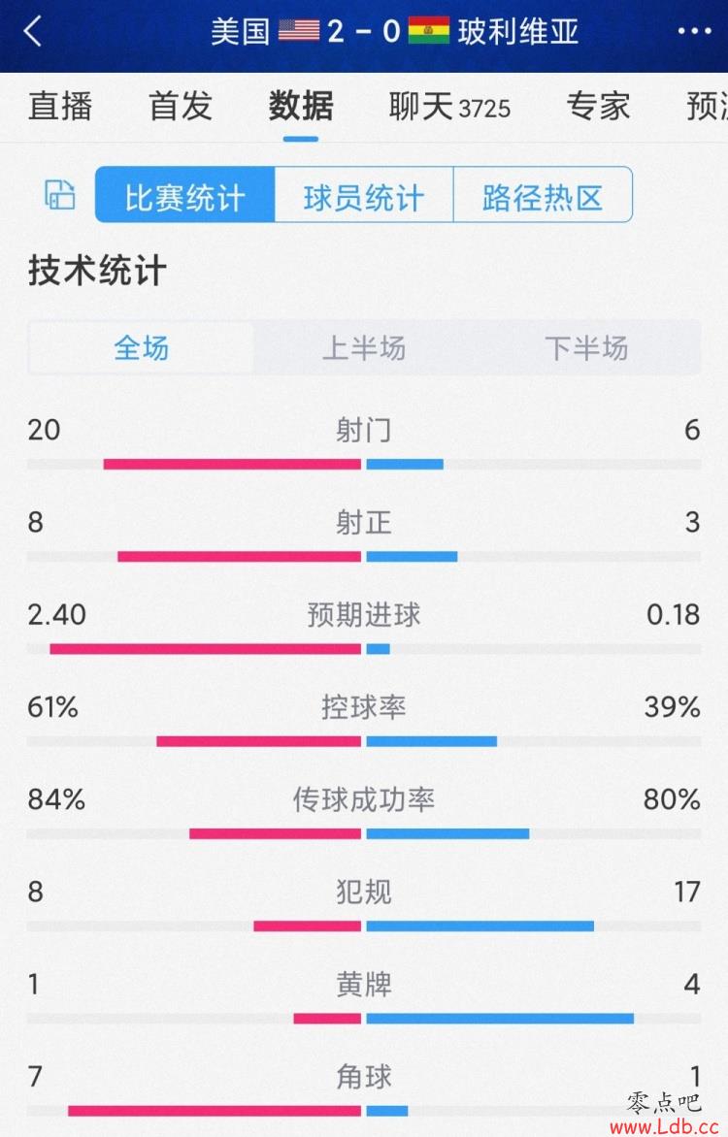The height and width of the screenshot is (1137, 728).
Task: Tap the 美国 team name
Action: pos(241,31)
